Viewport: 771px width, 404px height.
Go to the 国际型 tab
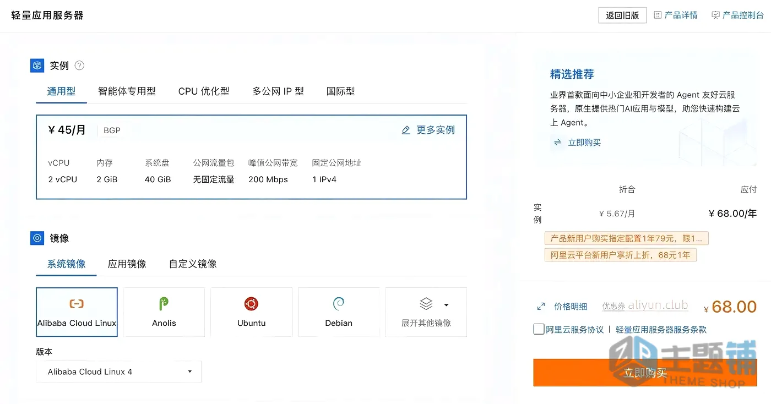coord(341,91)
